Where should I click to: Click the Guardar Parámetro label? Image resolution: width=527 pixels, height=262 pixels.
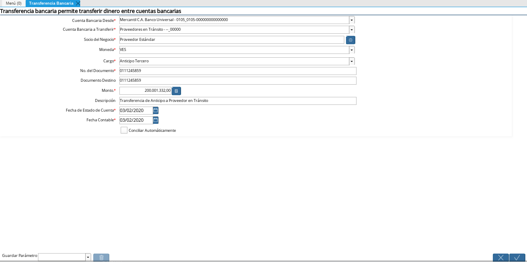20,256
